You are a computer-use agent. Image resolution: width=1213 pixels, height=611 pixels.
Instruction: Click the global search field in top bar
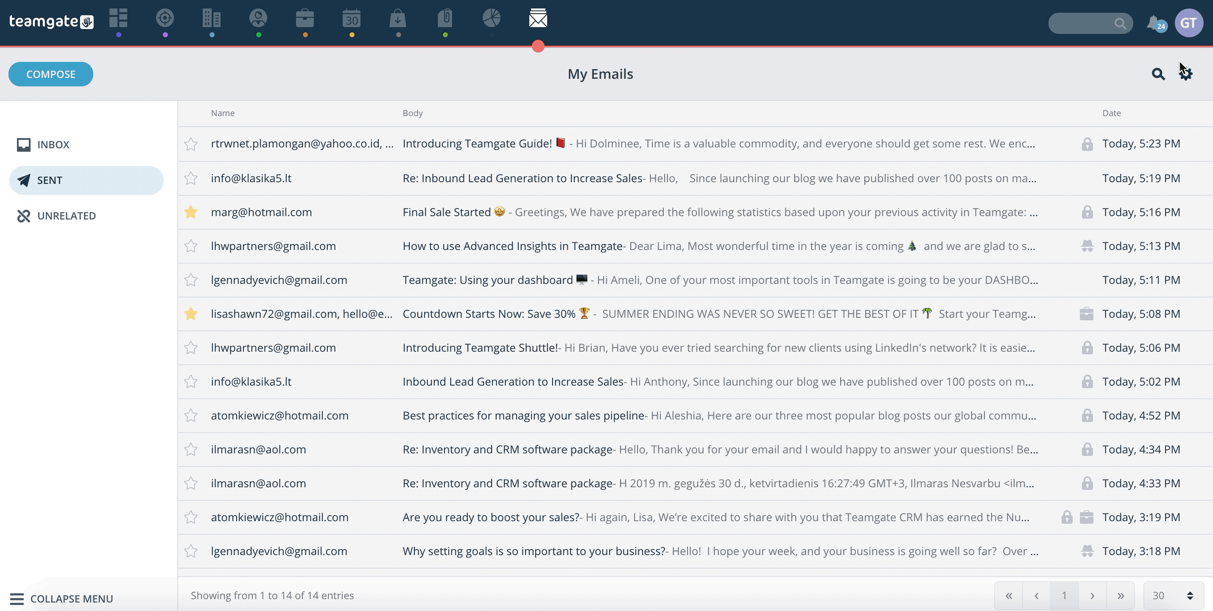(x=1090, y=23)
